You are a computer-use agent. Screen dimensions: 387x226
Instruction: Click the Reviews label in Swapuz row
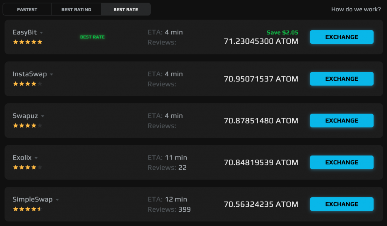(x=162, y=126)
